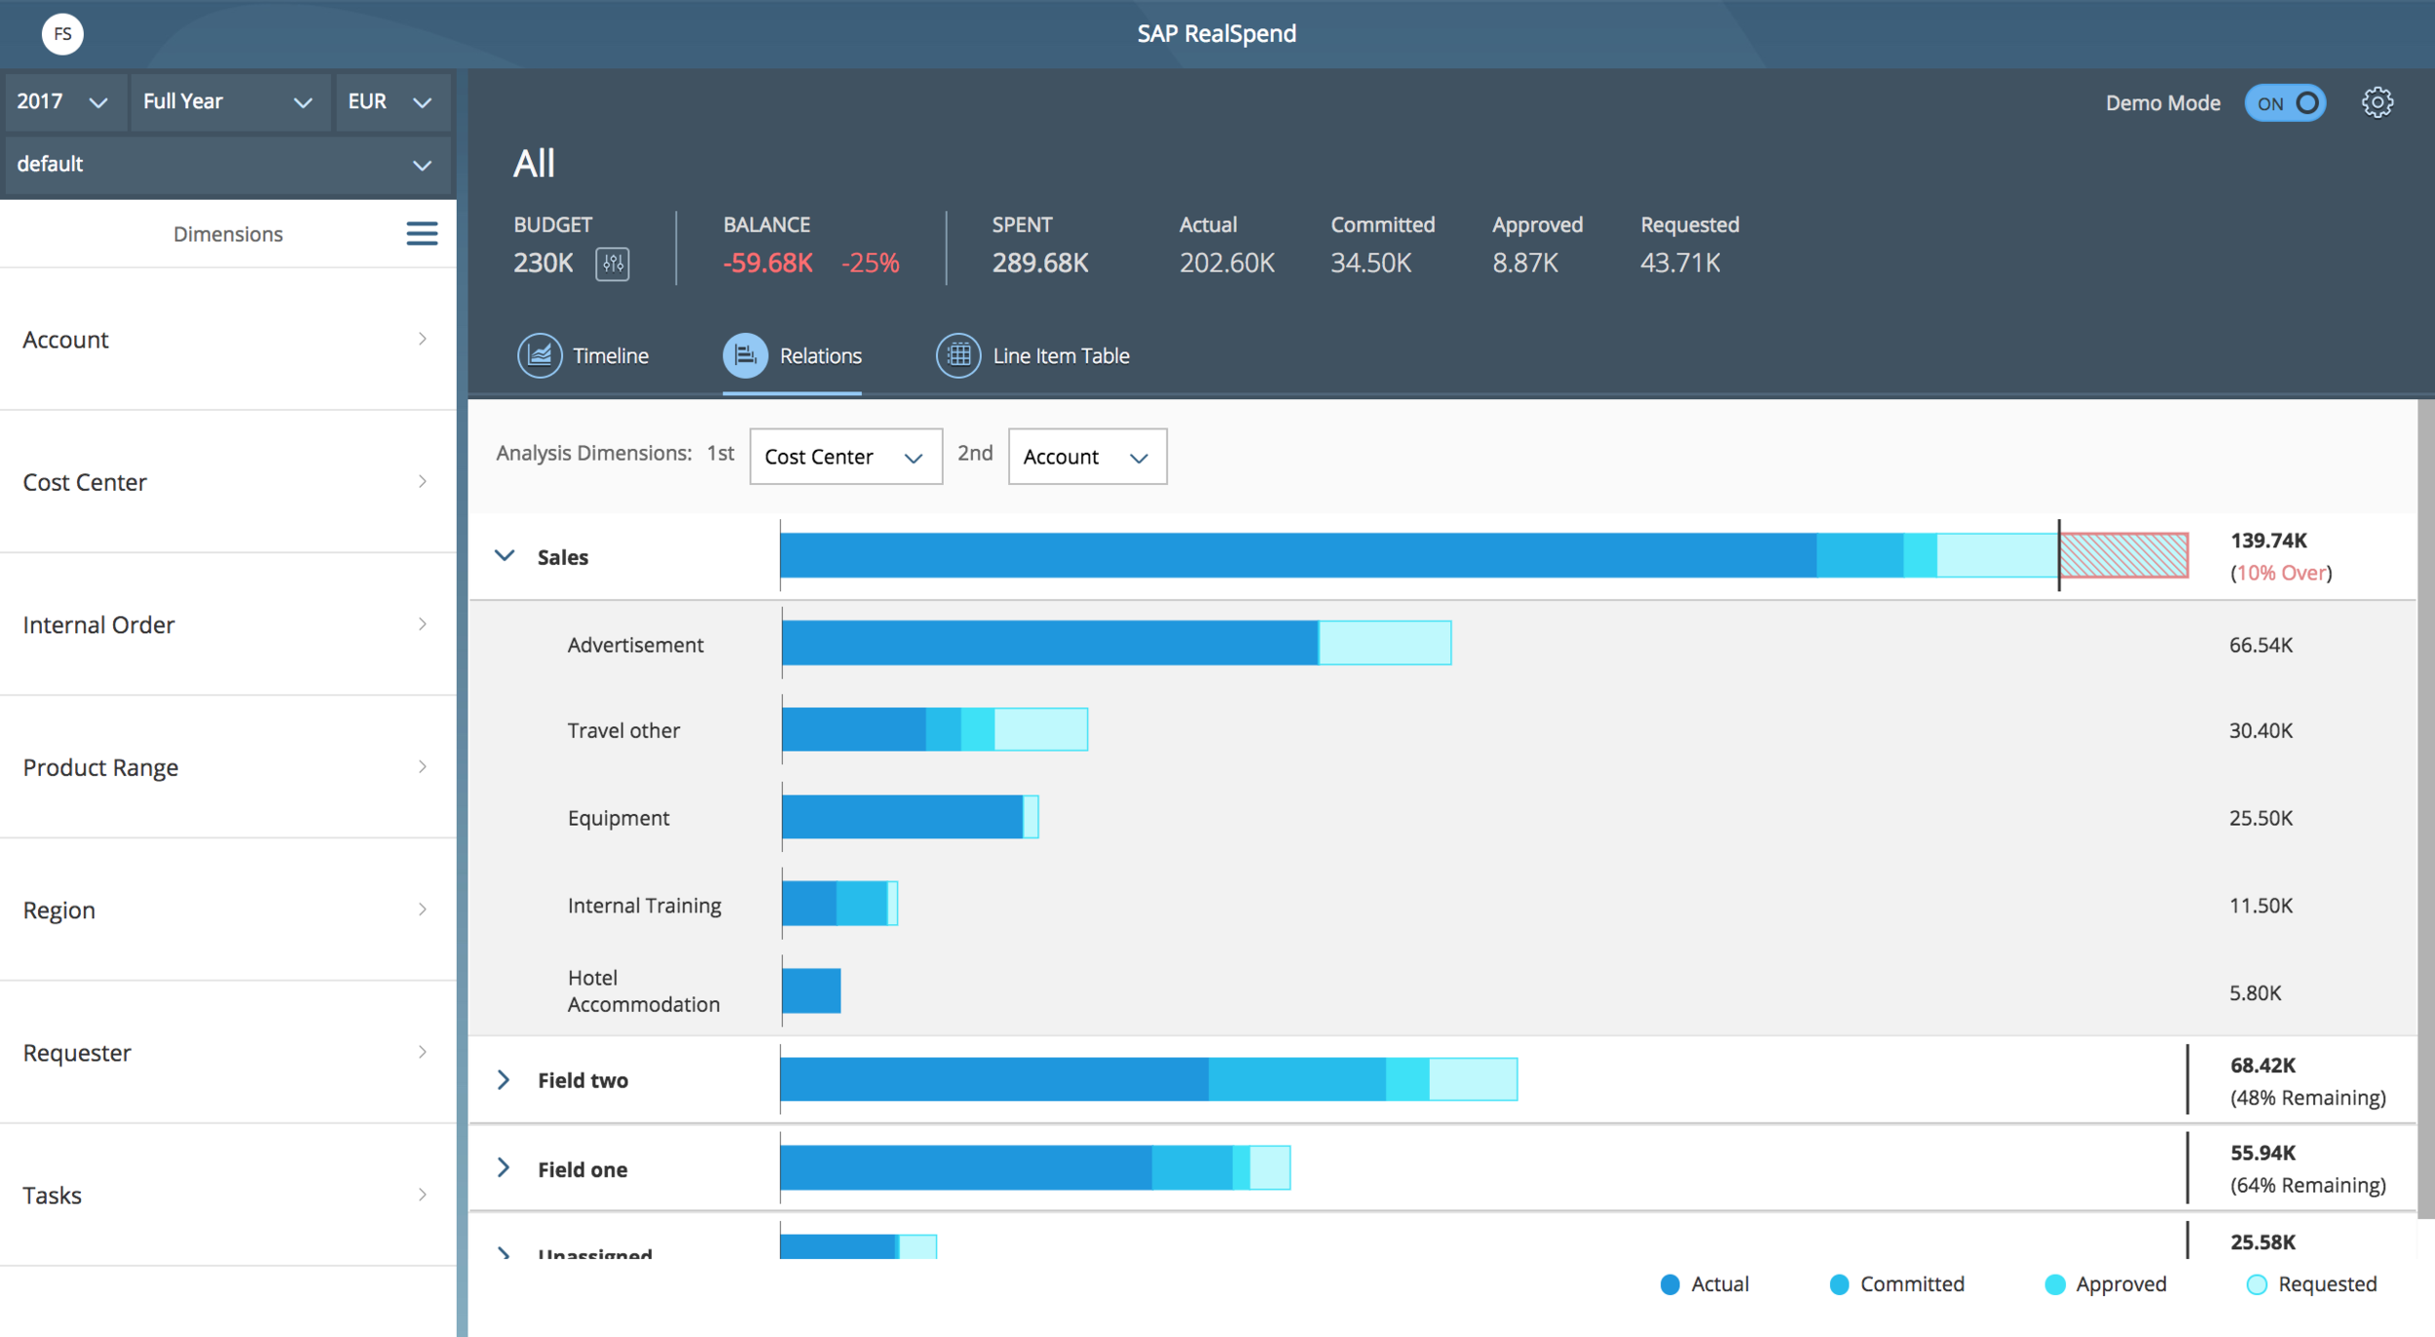Image resolution: width=2435 pixels, height=1337 pixels.
Task: Click the 43.71K Requested value
Action: pyautogui.click(x=1680, y=263)
